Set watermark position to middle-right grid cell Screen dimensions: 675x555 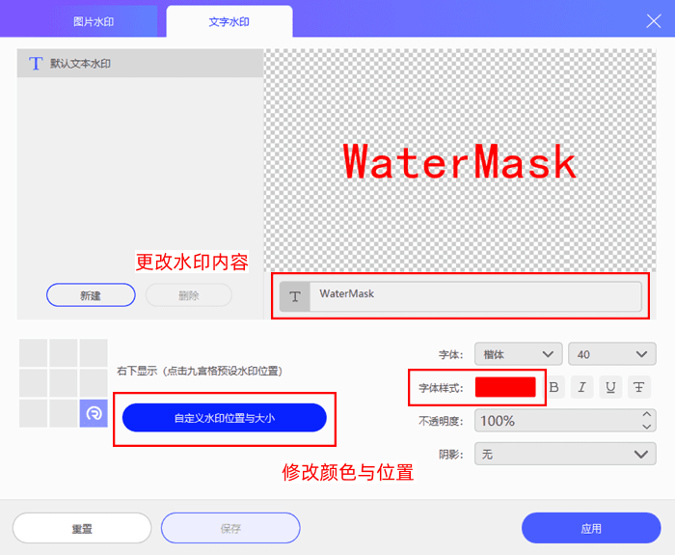pyautogui.click(x=94, y=383)
